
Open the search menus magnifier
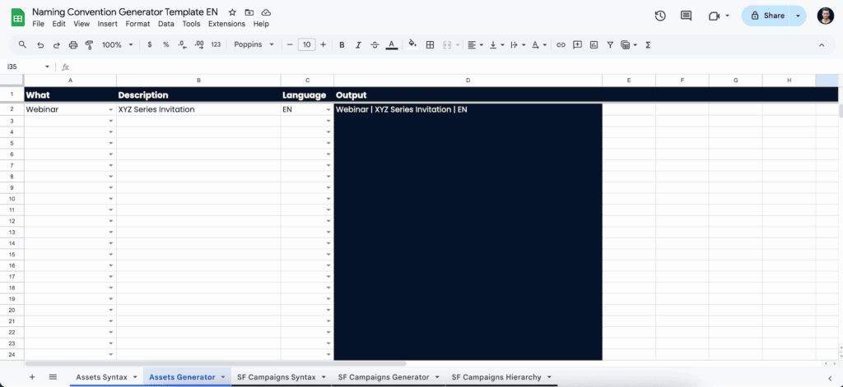pos(22,44)
